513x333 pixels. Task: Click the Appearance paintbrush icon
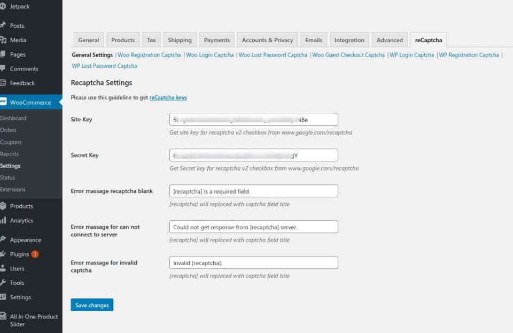[3, 239]
